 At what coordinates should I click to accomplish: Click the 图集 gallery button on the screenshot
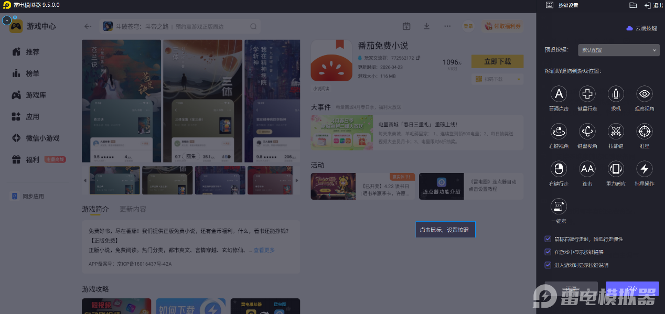(x=190, y=156)
